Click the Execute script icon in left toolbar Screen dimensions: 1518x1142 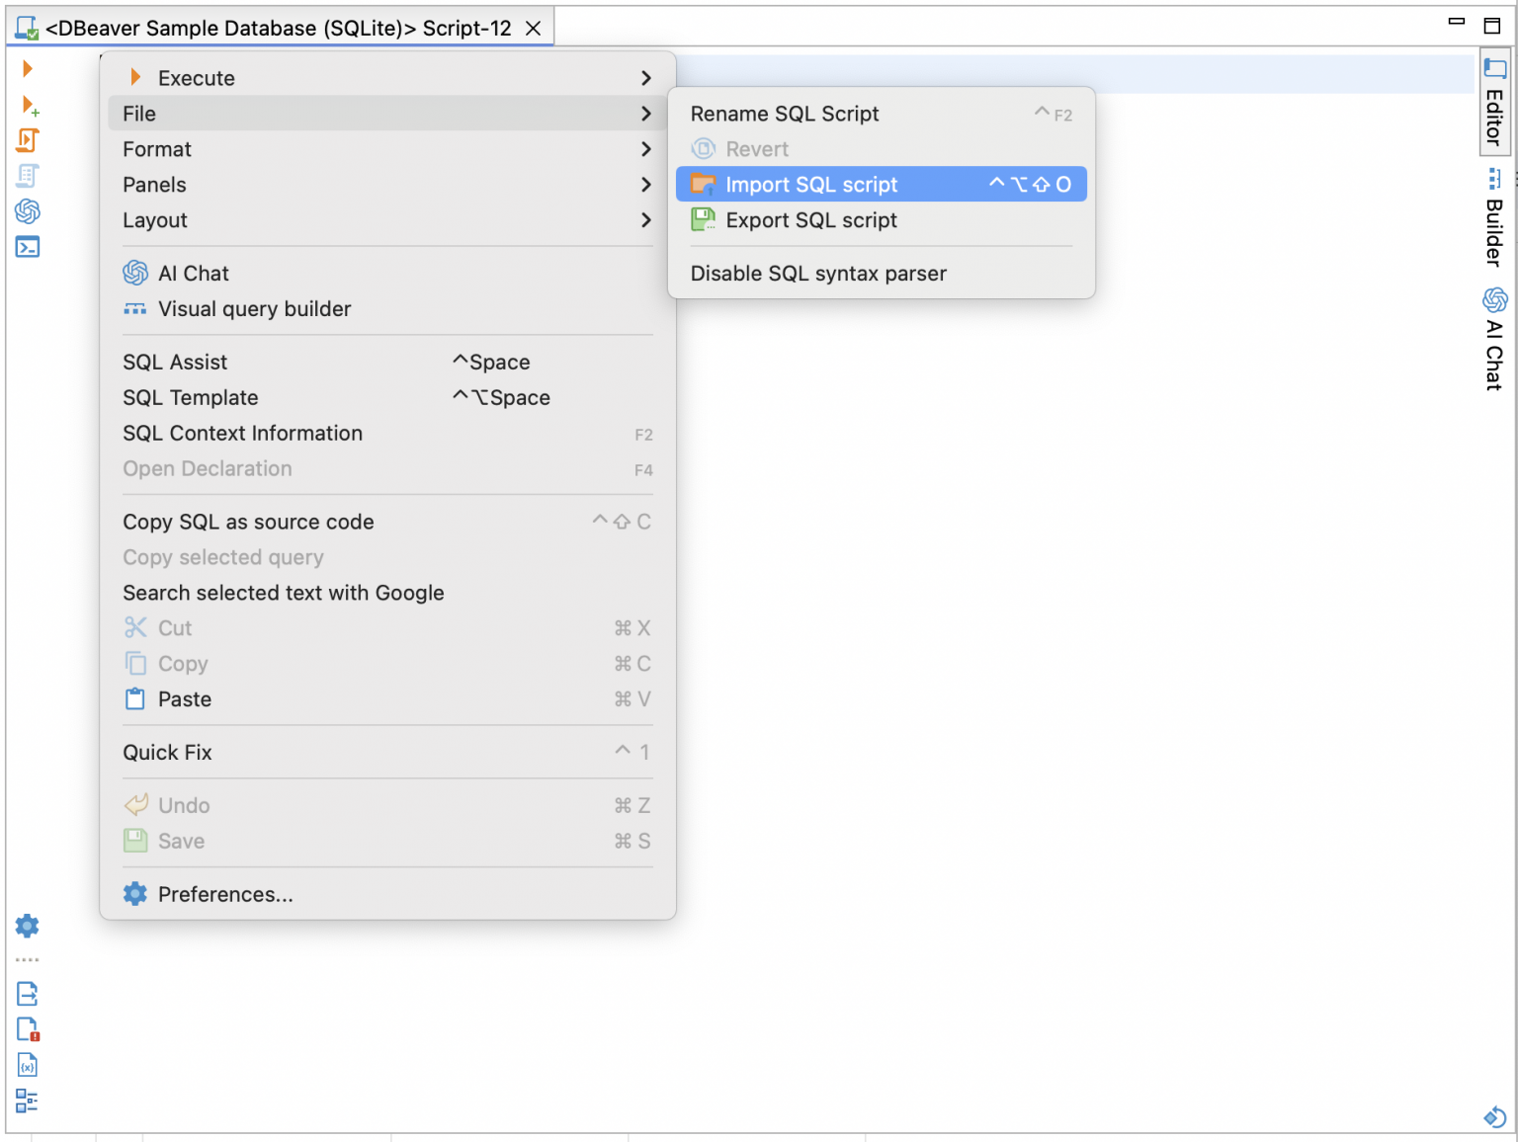[x=28, y=140]
